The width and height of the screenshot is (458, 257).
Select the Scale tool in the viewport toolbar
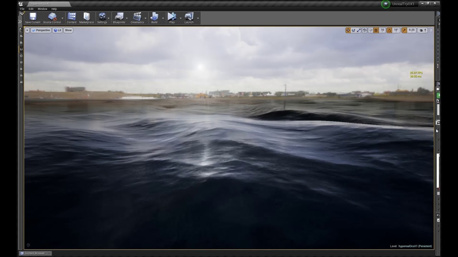[359, 30]
